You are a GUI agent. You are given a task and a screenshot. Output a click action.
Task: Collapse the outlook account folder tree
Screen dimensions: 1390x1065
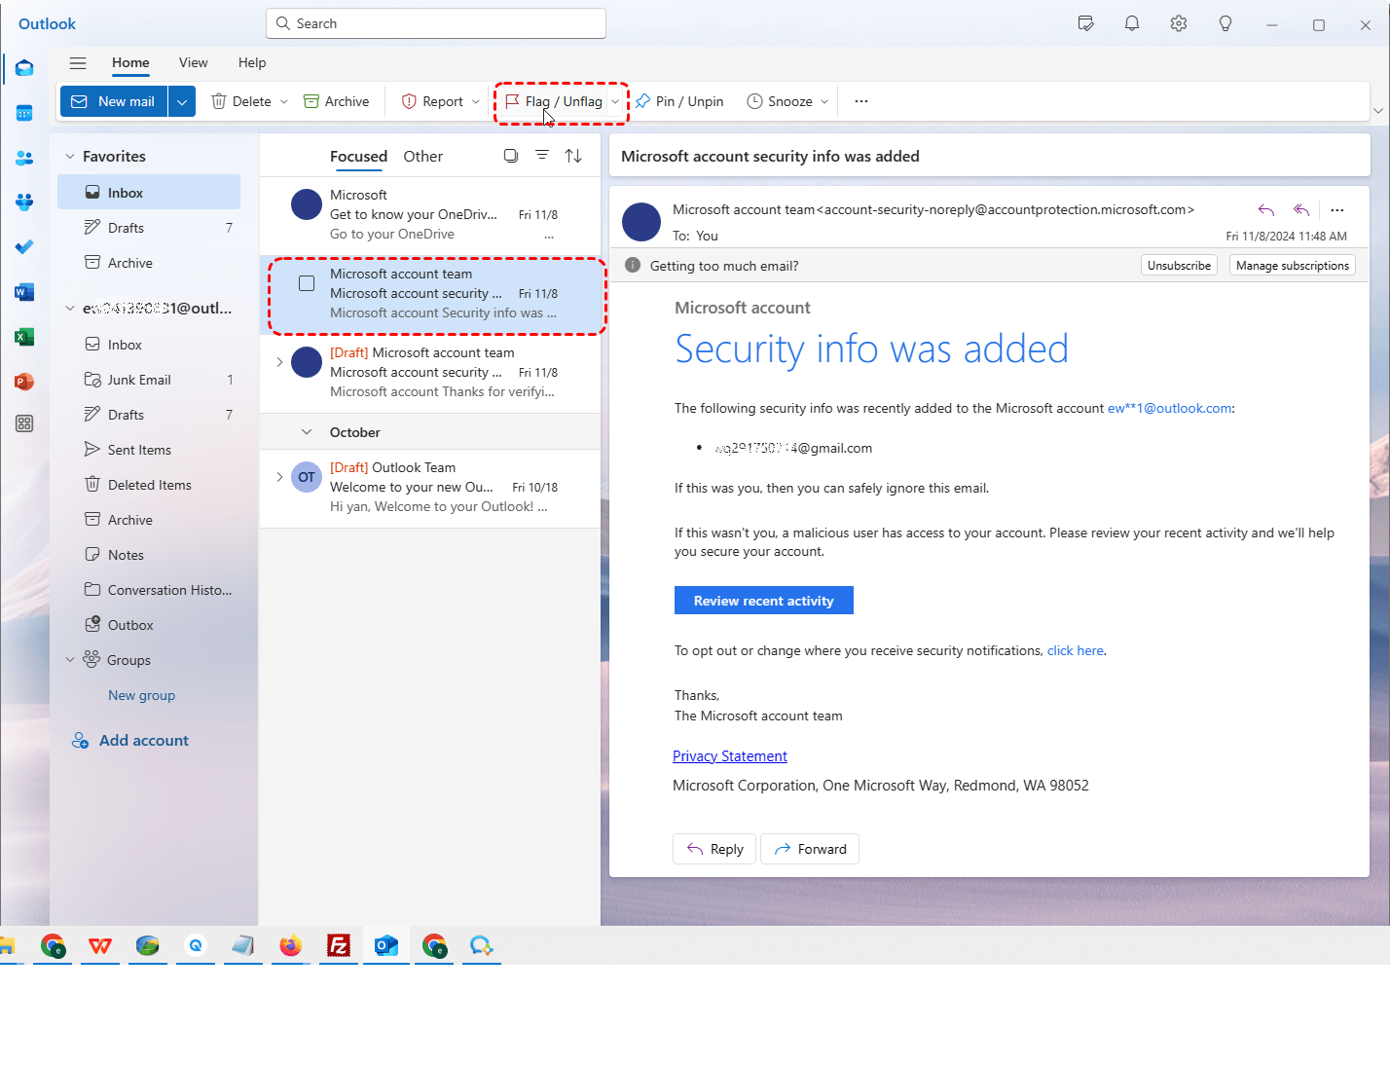click(70, 308)
